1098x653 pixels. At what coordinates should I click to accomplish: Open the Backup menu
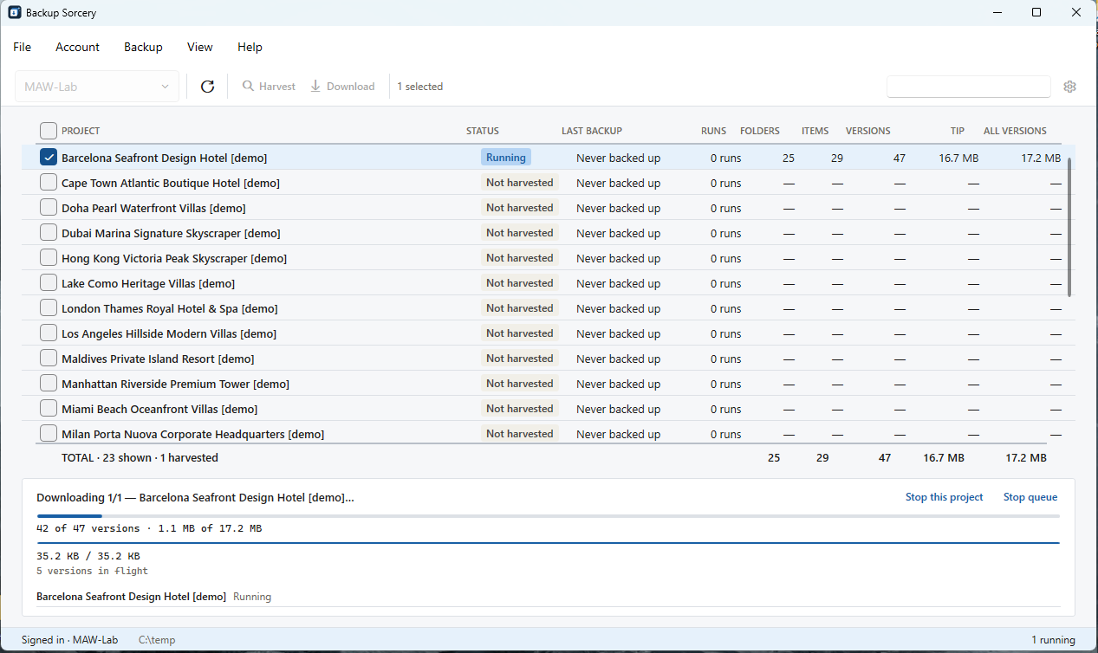click(x=143, y=47)
